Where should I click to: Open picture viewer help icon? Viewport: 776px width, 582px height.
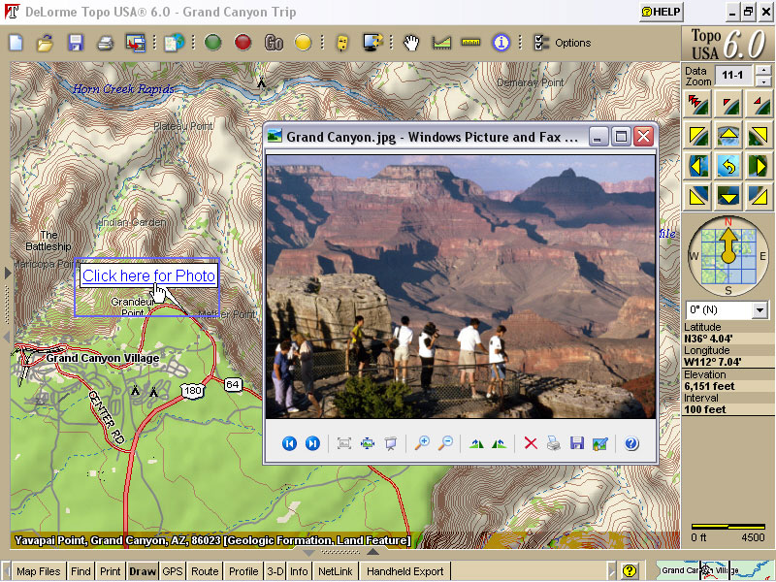(631, 443)
